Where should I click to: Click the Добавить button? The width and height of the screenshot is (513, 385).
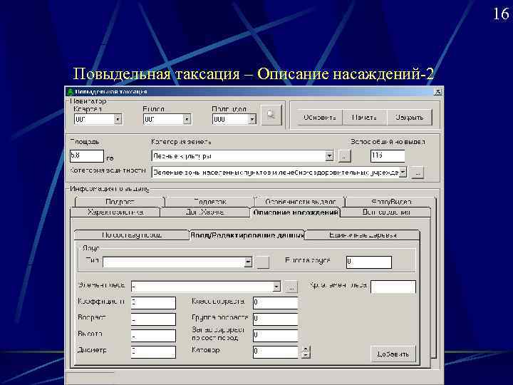pos(393,354)
